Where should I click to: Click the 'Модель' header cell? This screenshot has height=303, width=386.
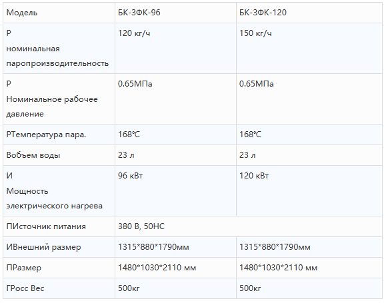pos(59,13)
